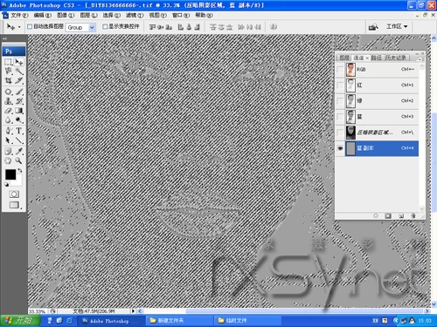Select the Zoom magnifier tool
The height and width of the screenshot is (327, 437).
[x=19, y=160]
